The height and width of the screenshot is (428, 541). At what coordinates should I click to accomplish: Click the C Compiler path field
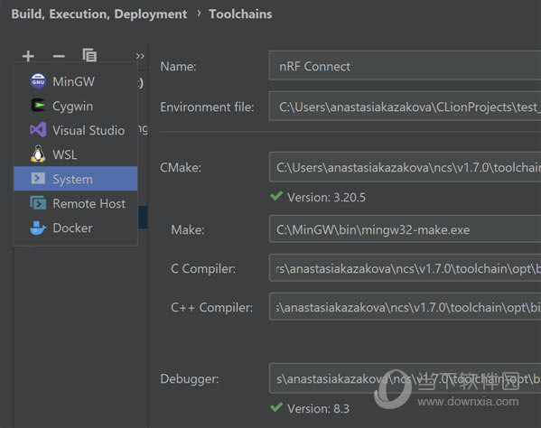pyautogui.click(x=405, y=268)
